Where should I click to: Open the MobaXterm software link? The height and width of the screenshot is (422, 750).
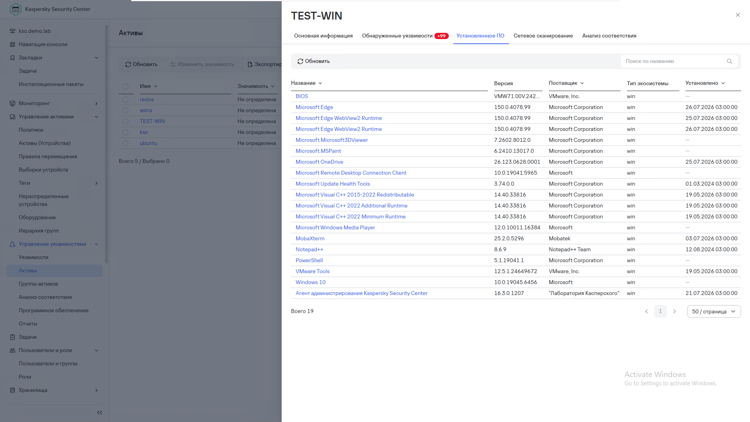coord(310,238)
